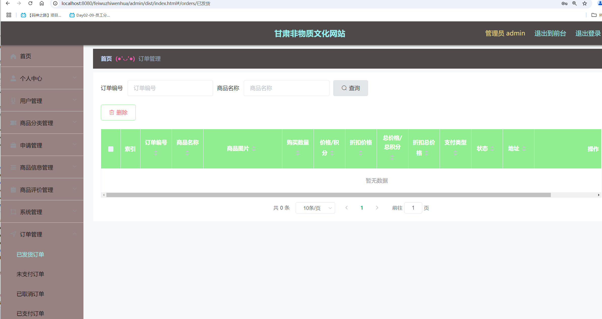Sort by 订单编号 column arrows

pyautogui.click(x=156, y=153)
